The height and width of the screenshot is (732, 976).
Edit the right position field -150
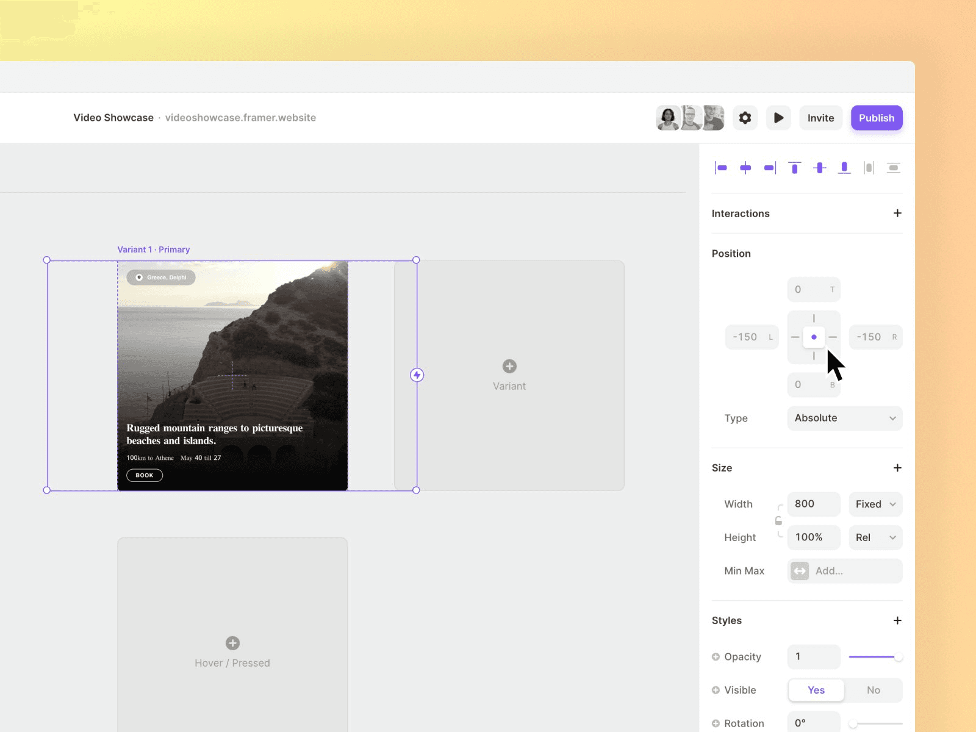pyautogui.click(x=875, y=337)
